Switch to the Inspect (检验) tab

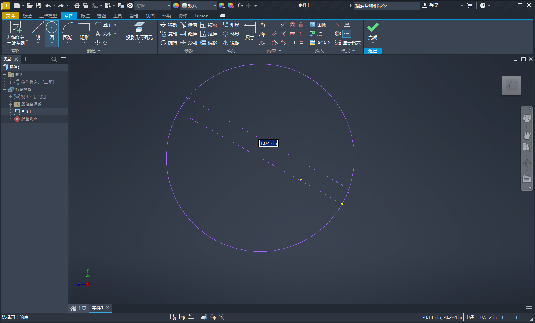tap(101, 16)
